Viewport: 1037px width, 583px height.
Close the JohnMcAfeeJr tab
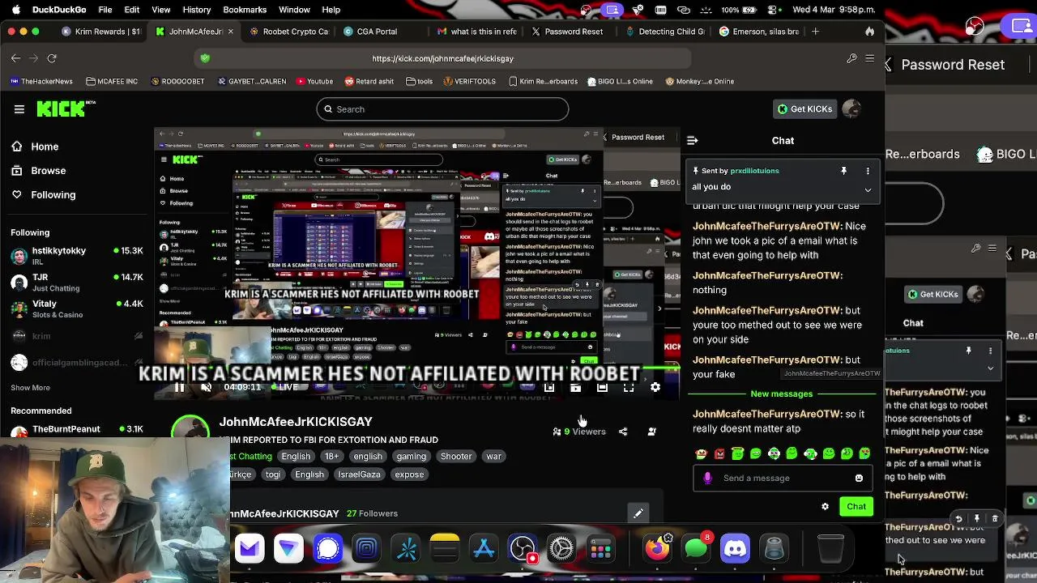230,32
